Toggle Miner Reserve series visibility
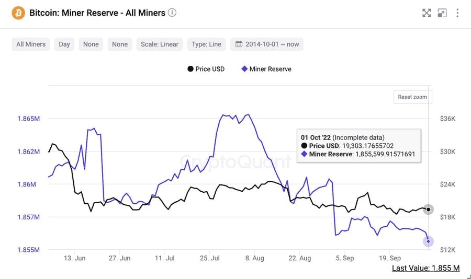Viewport: 471px width, 279px height. click(x=266, y=69)
